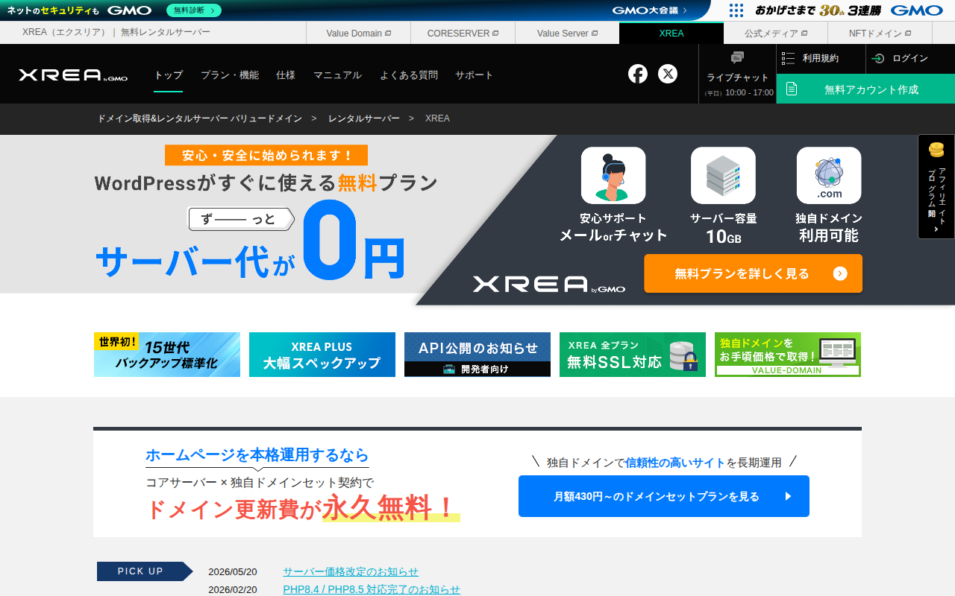
Task: Click 無料プランを詳しく見る orange button
Action: coord(753,273)
